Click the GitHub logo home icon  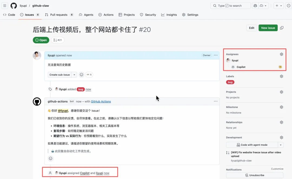tap(14, 5)
